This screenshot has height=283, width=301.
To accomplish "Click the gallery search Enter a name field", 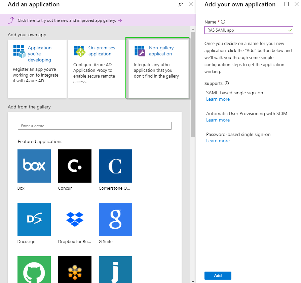I will [x=95, y=126].
